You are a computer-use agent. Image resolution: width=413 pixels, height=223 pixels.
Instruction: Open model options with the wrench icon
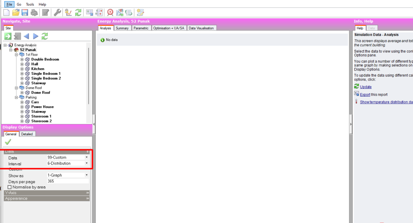pos(57,12)
